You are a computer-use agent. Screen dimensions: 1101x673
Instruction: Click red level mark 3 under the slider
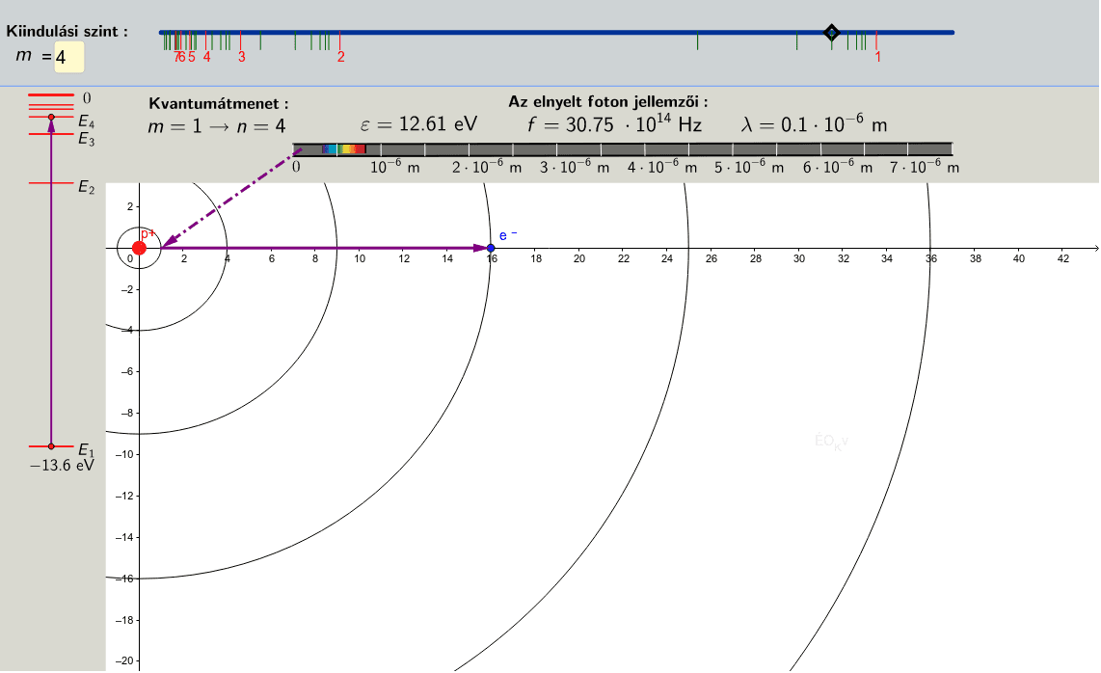(x=242, y=57)
